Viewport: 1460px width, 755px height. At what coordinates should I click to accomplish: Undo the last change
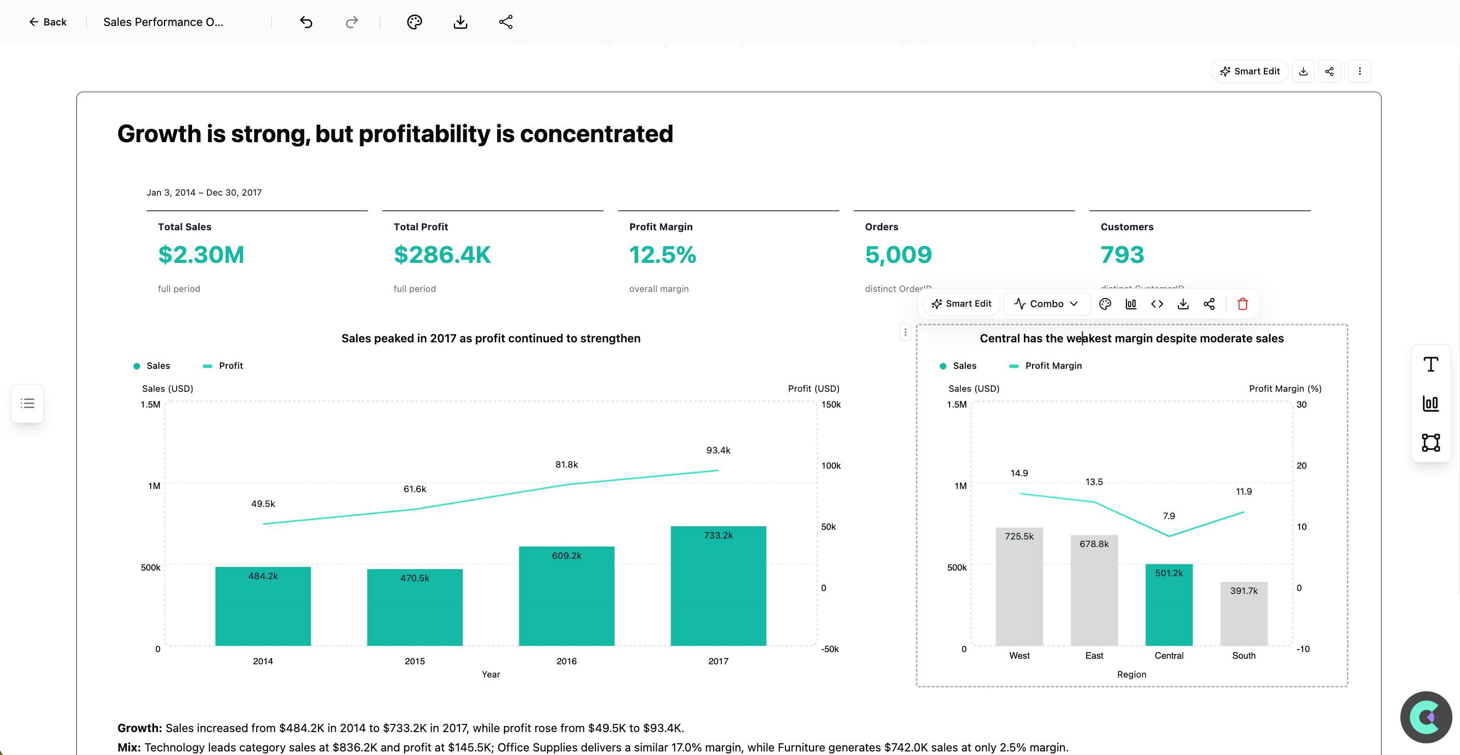(x=306, y=22)
